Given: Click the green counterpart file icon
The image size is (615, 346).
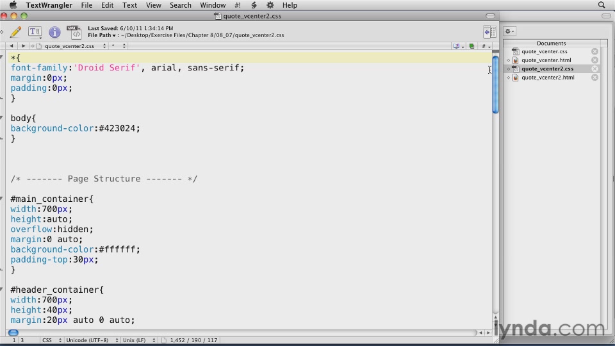Looking at the screenshot, I should 472,46.
